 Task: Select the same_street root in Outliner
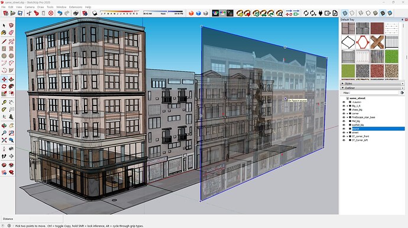click(357, 98)
